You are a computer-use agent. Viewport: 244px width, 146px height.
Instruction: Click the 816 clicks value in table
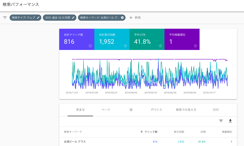(x=155, y=142)
